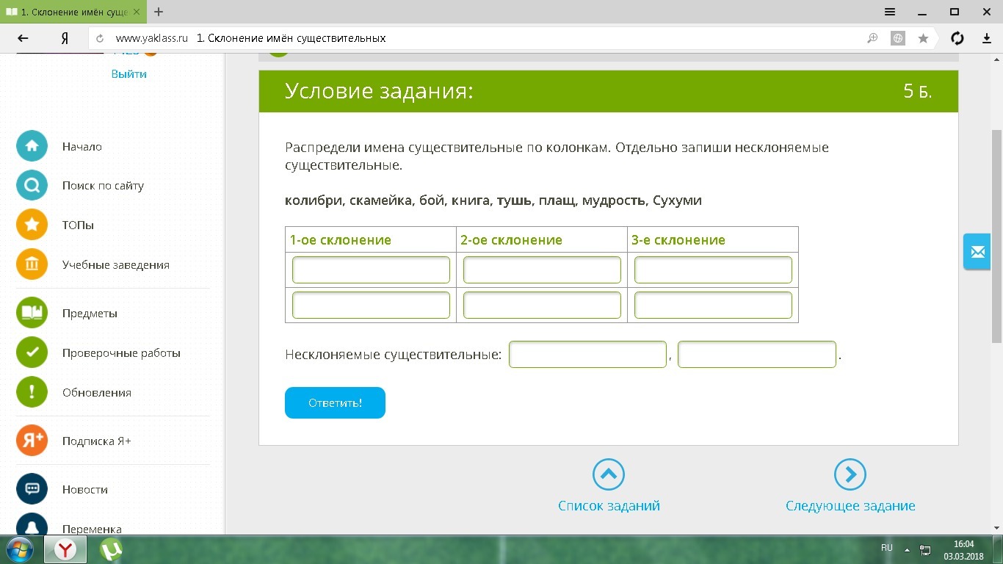Click the word колибри in the task
The height and width of the screenshot is (564, 1003).
[314, 200]
